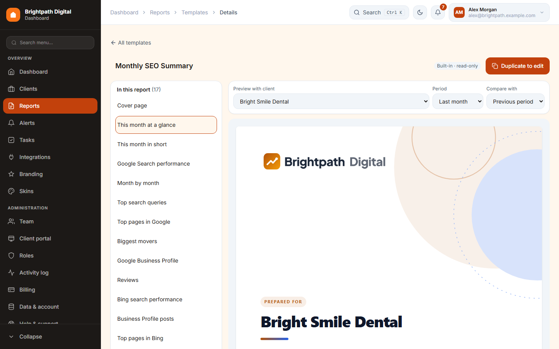Click Dashboard breadcrumb link
Screen dimensions: 559x349
click(x=124, y=12)
